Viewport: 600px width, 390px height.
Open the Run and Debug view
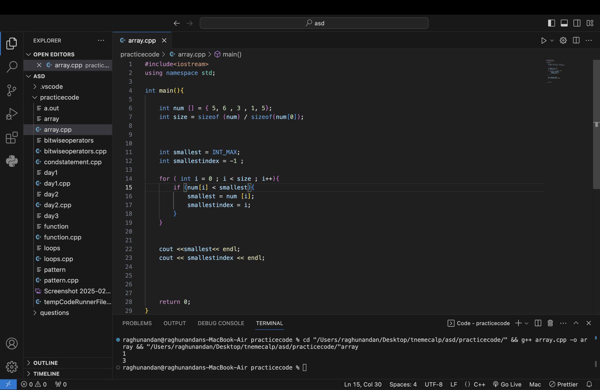point(11,114)
